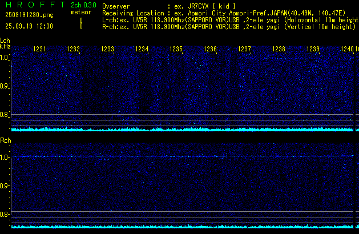Click the Lch channel label

pyautogui.click(x=5, y=40)
